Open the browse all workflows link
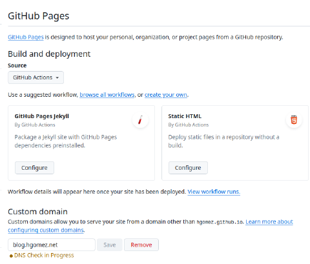The width and height of the screenshot is (310, 264). point(107,95)
